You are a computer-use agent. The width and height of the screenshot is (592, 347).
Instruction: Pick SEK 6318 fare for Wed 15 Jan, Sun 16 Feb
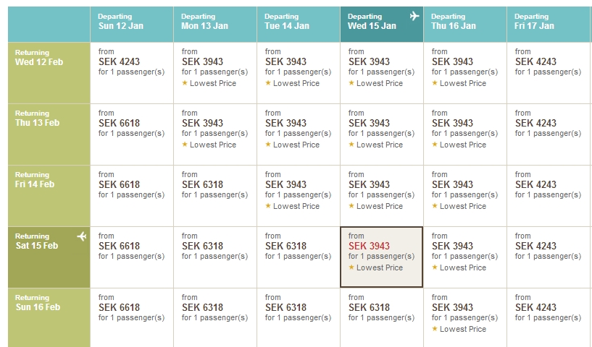369,307
